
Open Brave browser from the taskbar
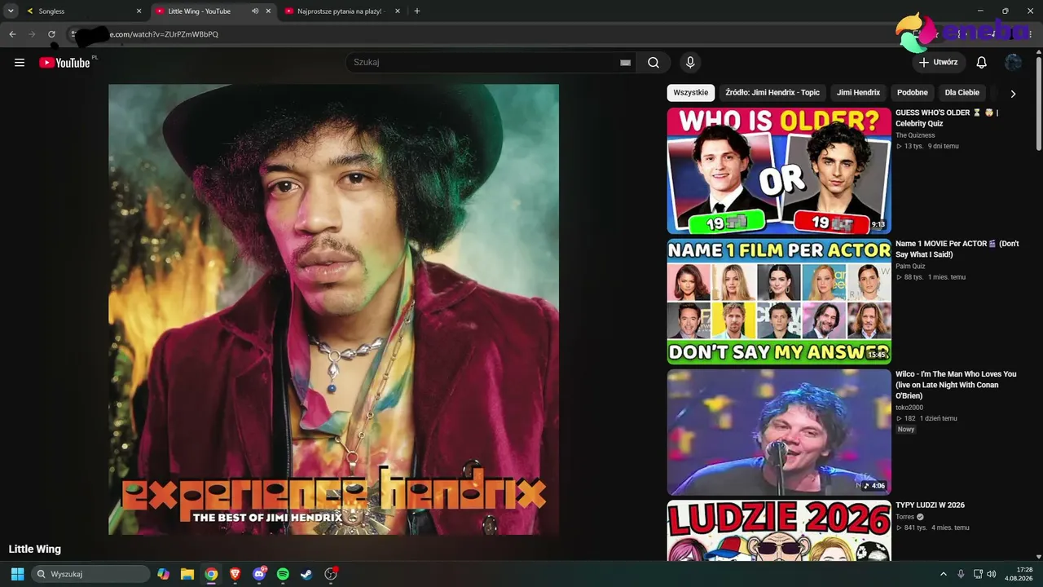[235, 574]
